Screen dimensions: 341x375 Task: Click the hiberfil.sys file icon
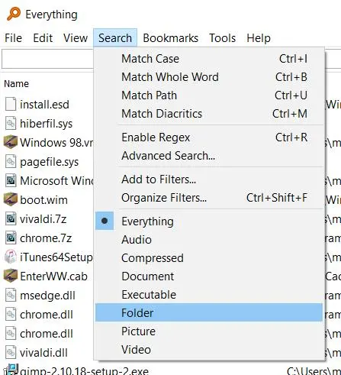[x=11, y=123]
